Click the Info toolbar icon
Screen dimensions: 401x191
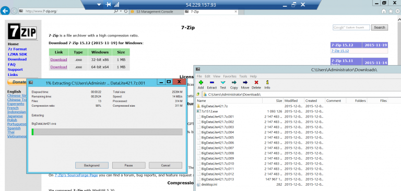[267, 82]
